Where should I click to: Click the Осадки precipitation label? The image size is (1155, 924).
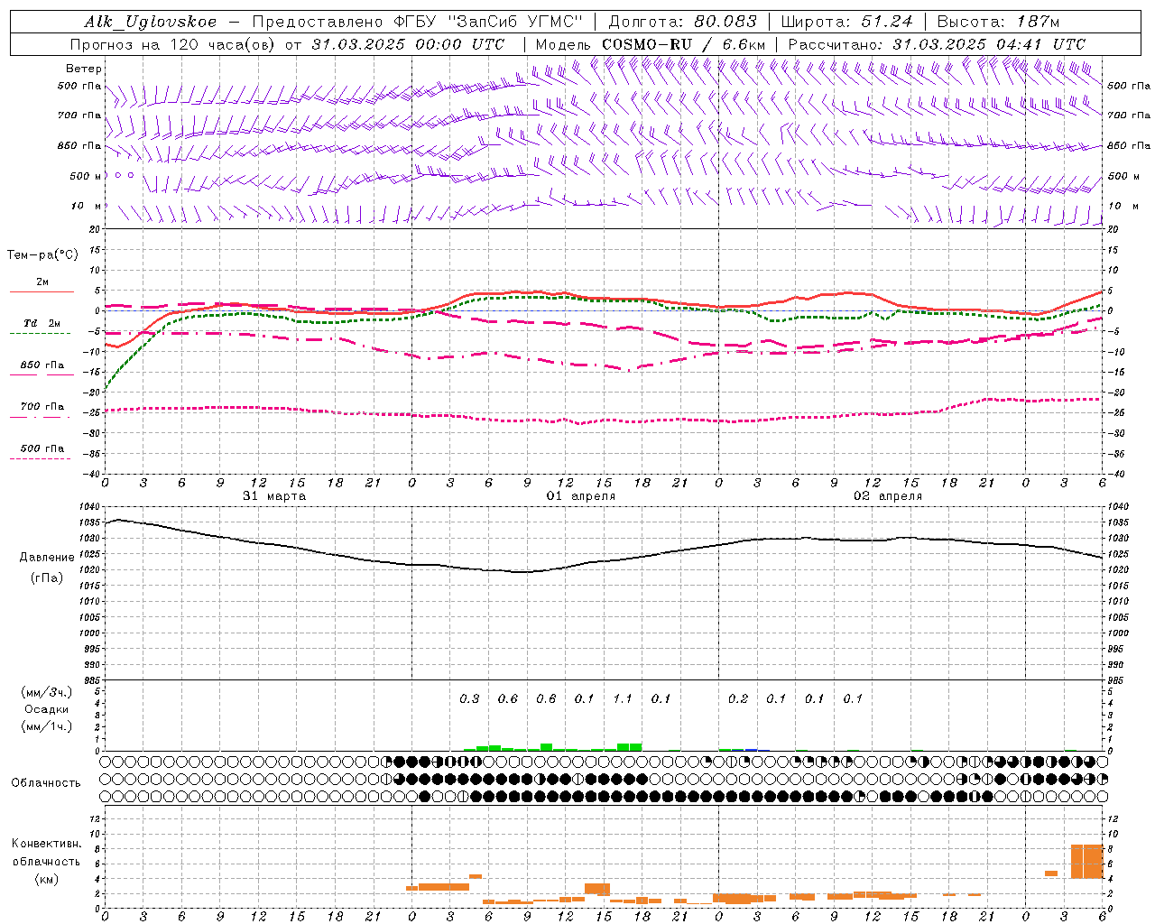(47, 709)
